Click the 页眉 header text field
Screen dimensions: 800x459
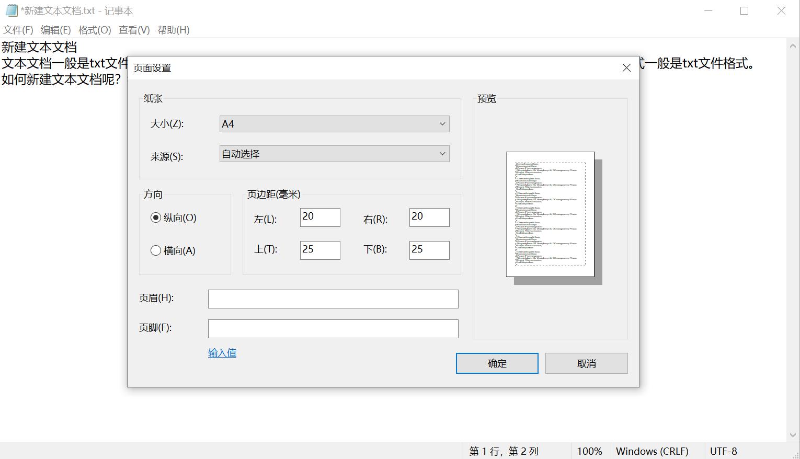click(x=333, y=299)
